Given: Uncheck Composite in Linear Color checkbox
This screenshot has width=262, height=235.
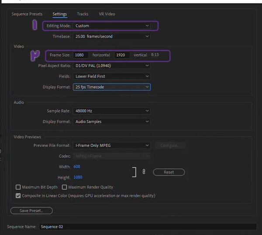Looking at the screenshot, I should tap(18, 196).
